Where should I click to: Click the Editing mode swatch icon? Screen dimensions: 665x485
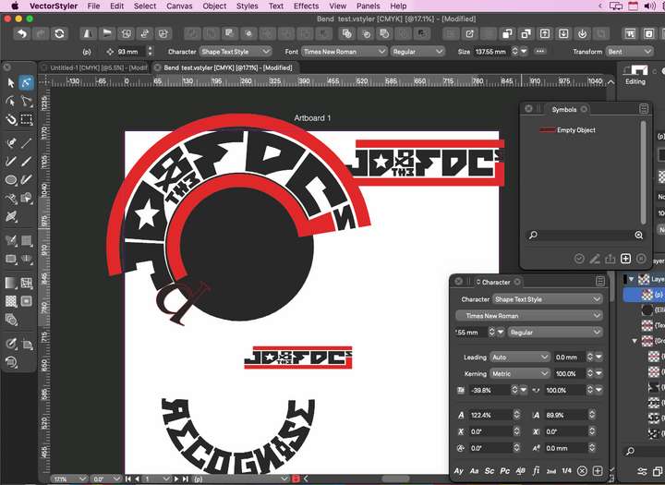[x=635, y=70]
